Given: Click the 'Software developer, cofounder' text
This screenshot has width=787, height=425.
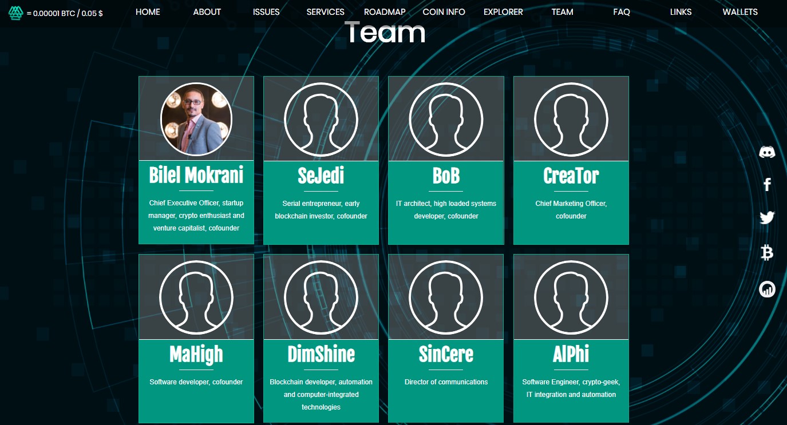Looking at the screenshot, I should click(196, 382).
